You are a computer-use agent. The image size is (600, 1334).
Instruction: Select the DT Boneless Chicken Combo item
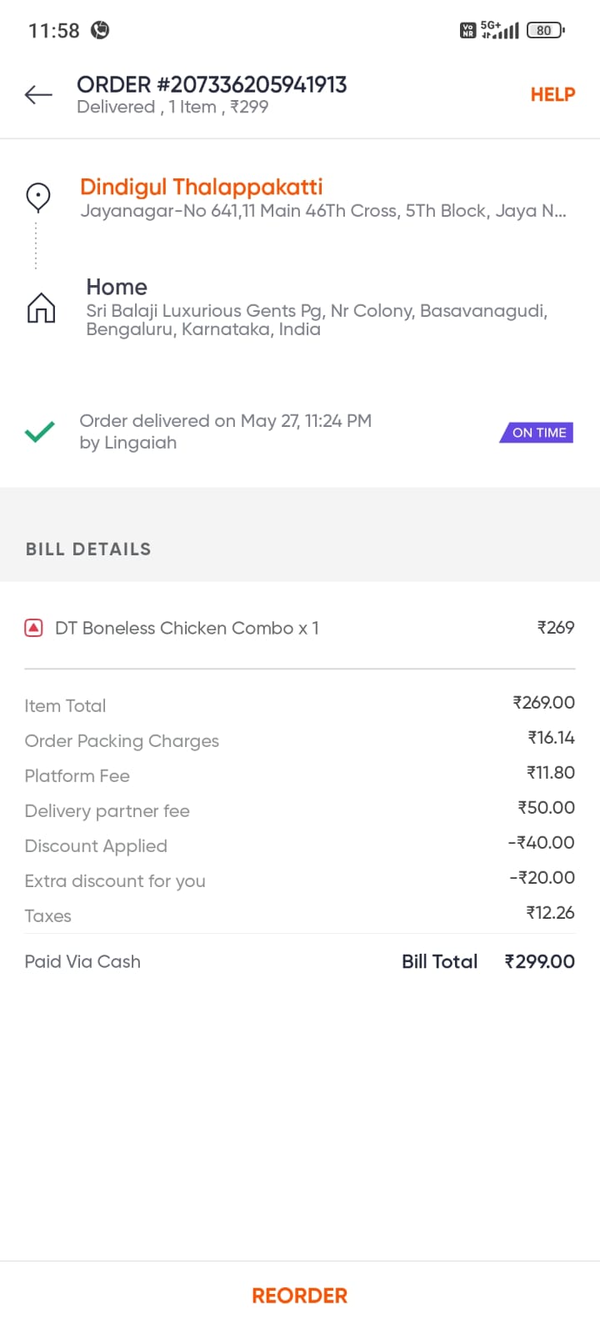click(x=187, y=628)
